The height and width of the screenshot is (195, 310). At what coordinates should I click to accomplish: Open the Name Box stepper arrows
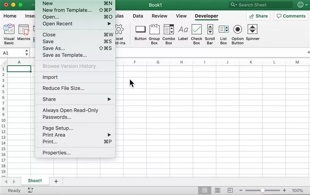[27, 52]
